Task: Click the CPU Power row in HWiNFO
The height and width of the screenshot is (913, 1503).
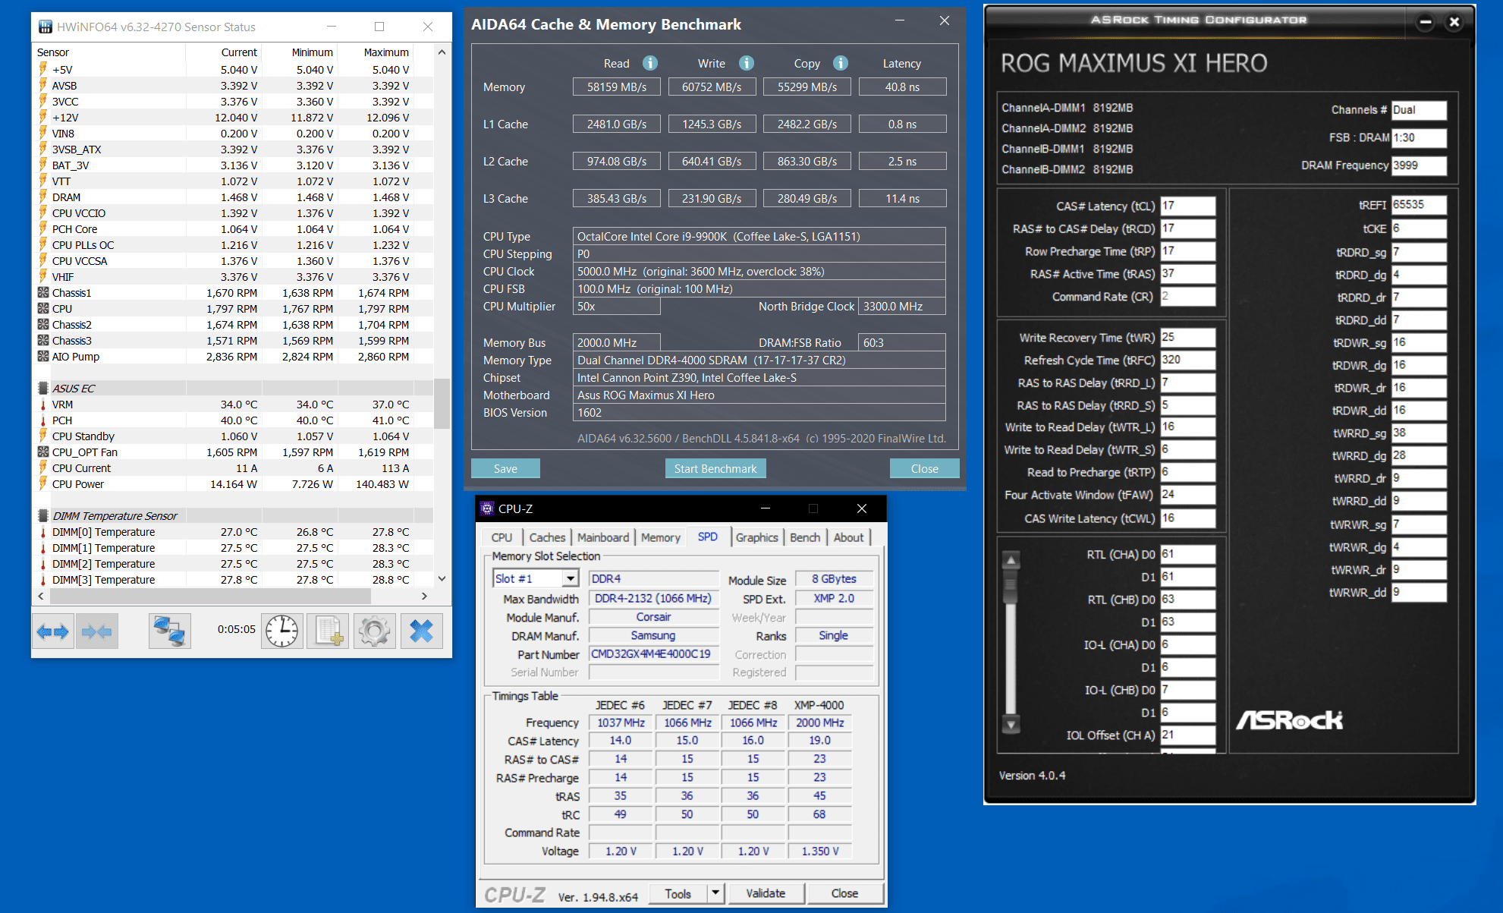Action: point(233,484)
